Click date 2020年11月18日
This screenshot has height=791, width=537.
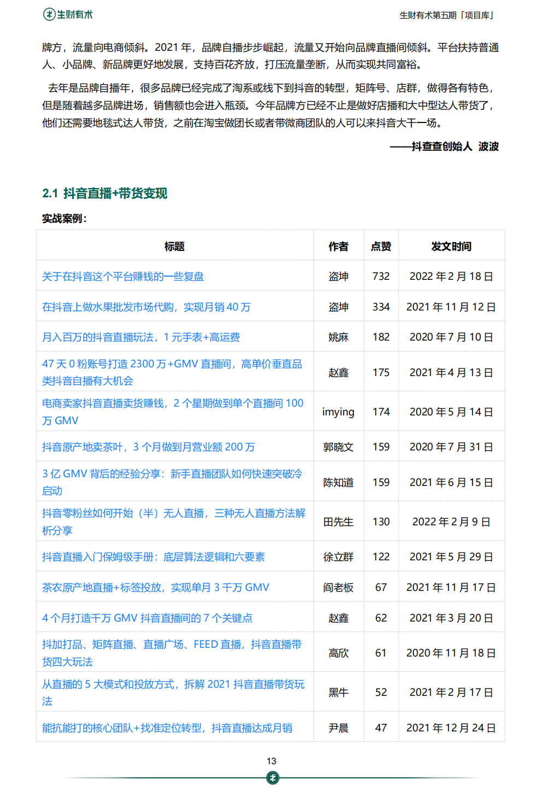click(x=451, y=653)
